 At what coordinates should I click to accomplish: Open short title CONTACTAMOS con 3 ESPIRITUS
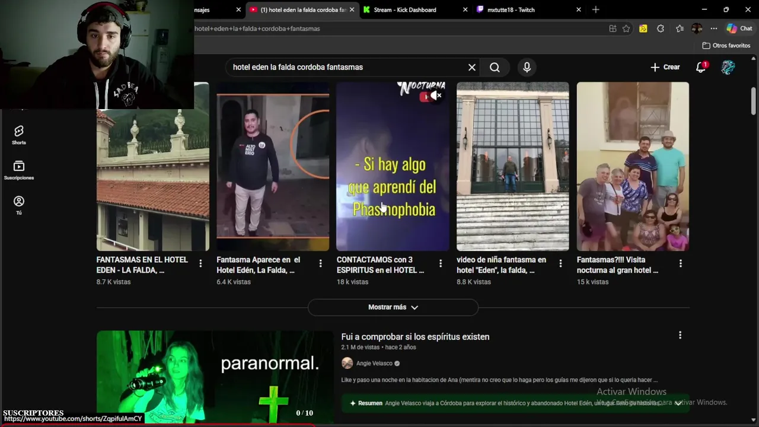pos(381,265)
